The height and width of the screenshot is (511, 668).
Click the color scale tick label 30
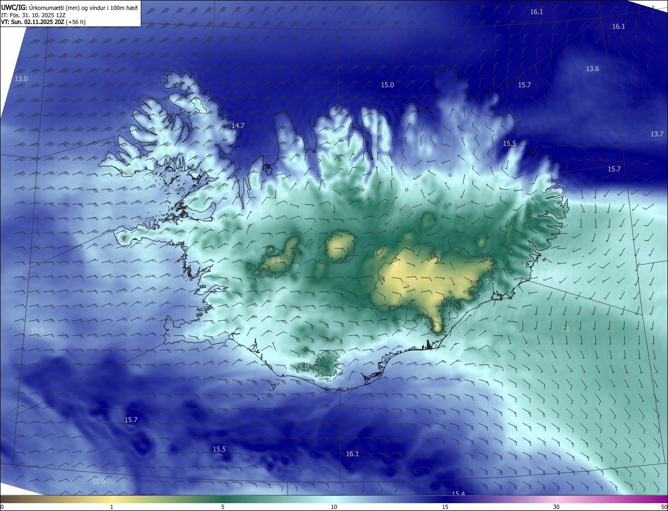coord(556,507)
